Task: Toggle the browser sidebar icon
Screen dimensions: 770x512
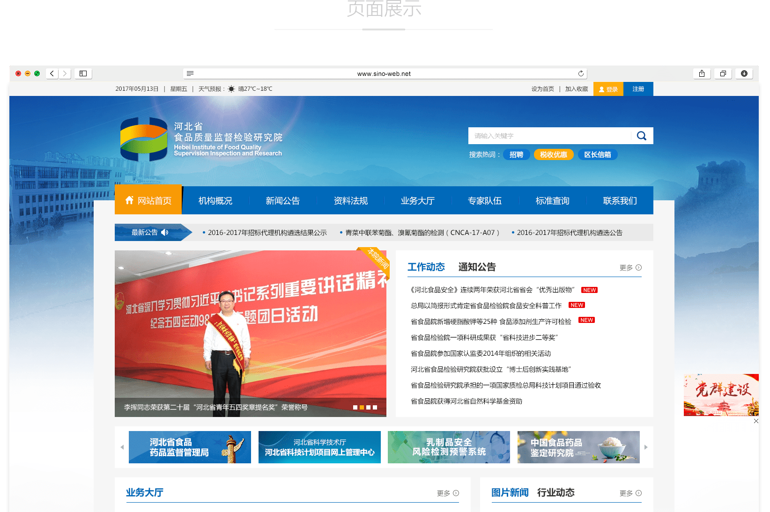Action: (x=83, y=73)
